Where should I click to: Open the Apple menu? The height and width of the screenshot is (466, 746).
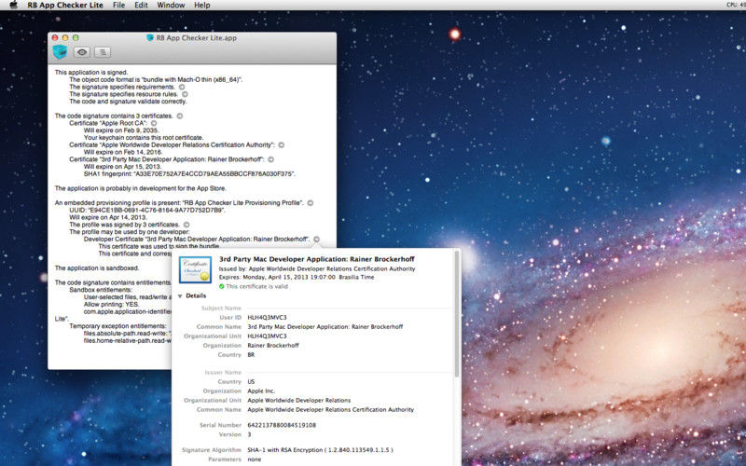(13, 5)
